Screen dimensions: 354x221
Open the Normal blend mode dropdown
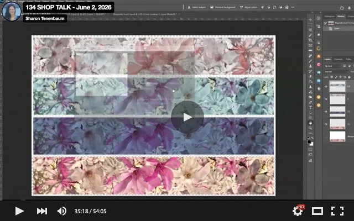click(x=336, y=71)
